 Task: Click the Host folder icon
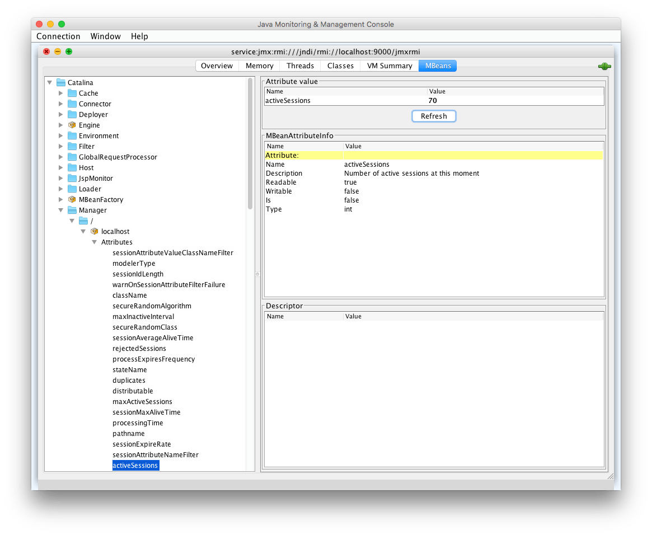click(72, 167)
